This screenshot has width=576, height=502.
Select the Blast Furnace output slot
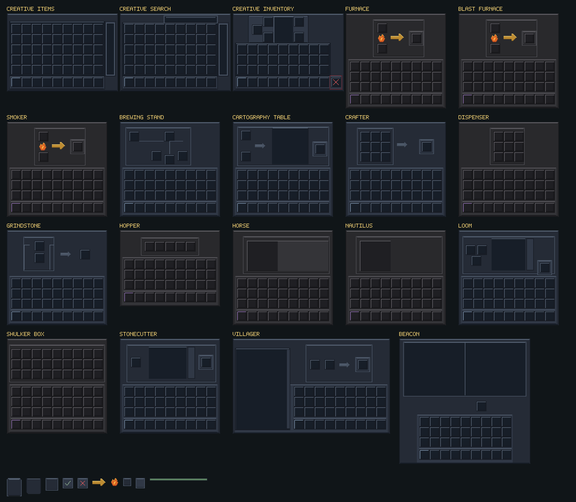[x=529, y=38]
